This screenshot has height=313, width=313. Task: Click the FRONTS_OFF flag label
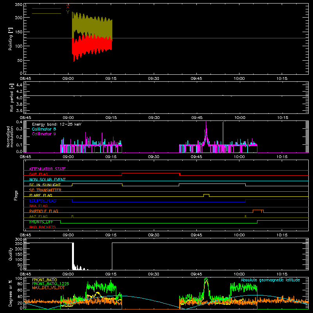point(41,222)
